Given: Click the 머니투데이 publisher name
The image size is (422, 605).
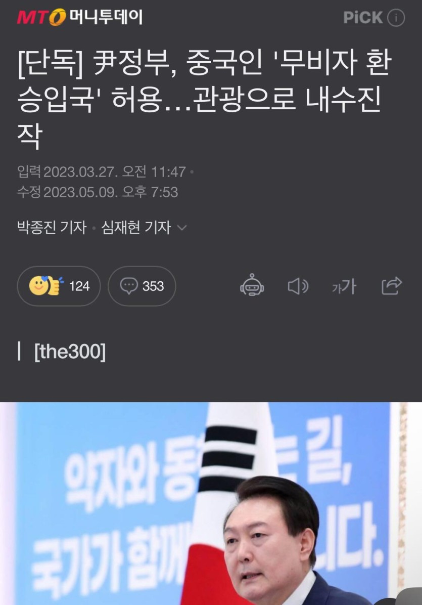Looking at the screenshot, I should click(106, 17).
